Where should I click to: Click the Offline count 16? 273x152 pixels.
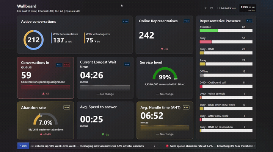click(244, 71)
